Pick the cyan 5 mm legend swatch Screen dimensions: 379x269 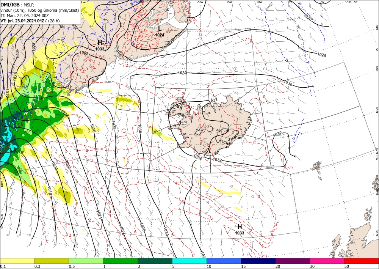coord(189,261)
